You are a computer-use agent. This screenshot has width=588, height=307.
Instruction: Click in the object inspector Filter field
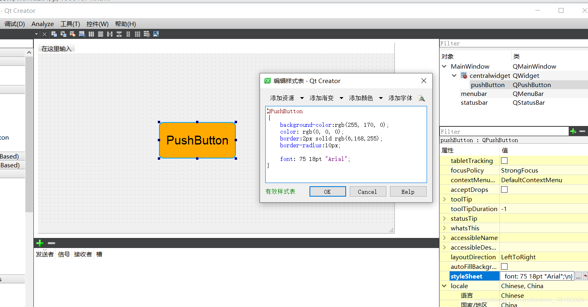point(514,43)
